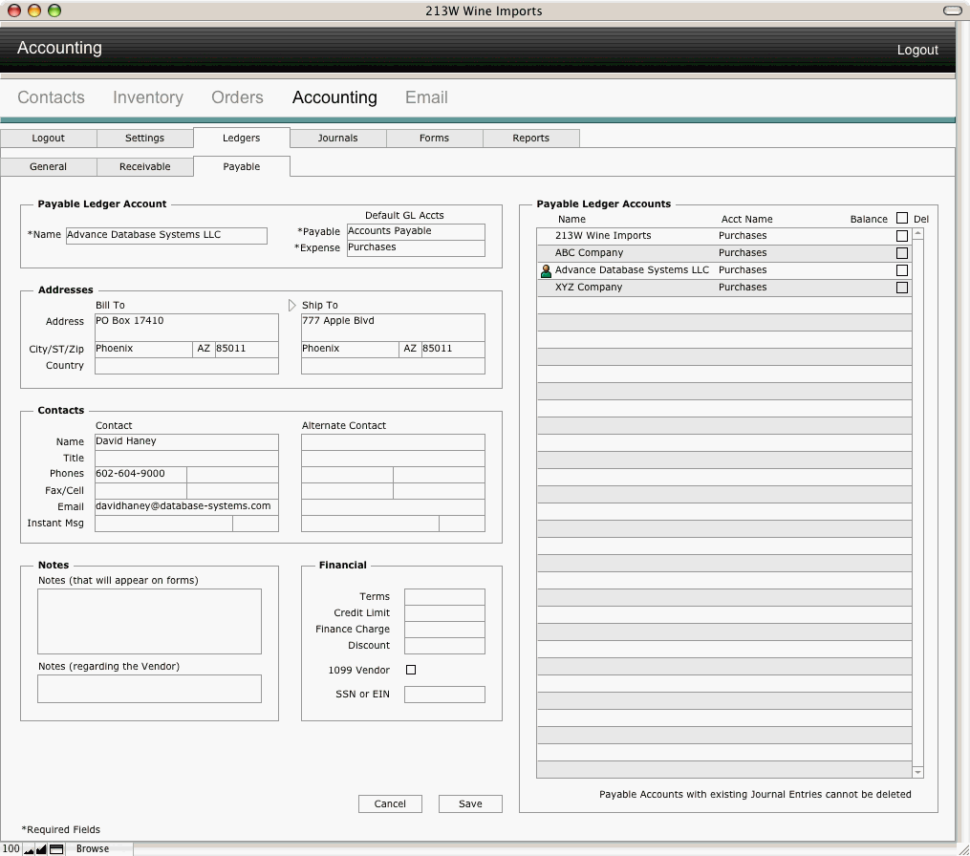Select 213W Wine Imports ledger row
This screenshot has width=970, height=856.
click(723, 236)
